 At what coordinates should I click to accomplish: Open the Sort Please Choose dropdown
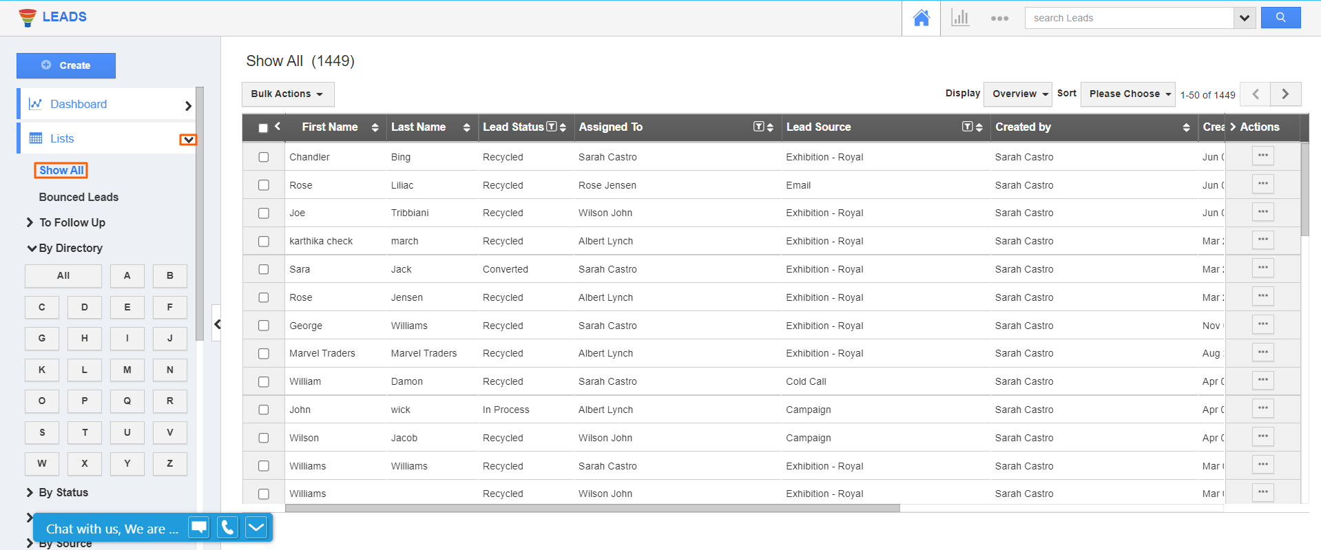point(1128,94)
